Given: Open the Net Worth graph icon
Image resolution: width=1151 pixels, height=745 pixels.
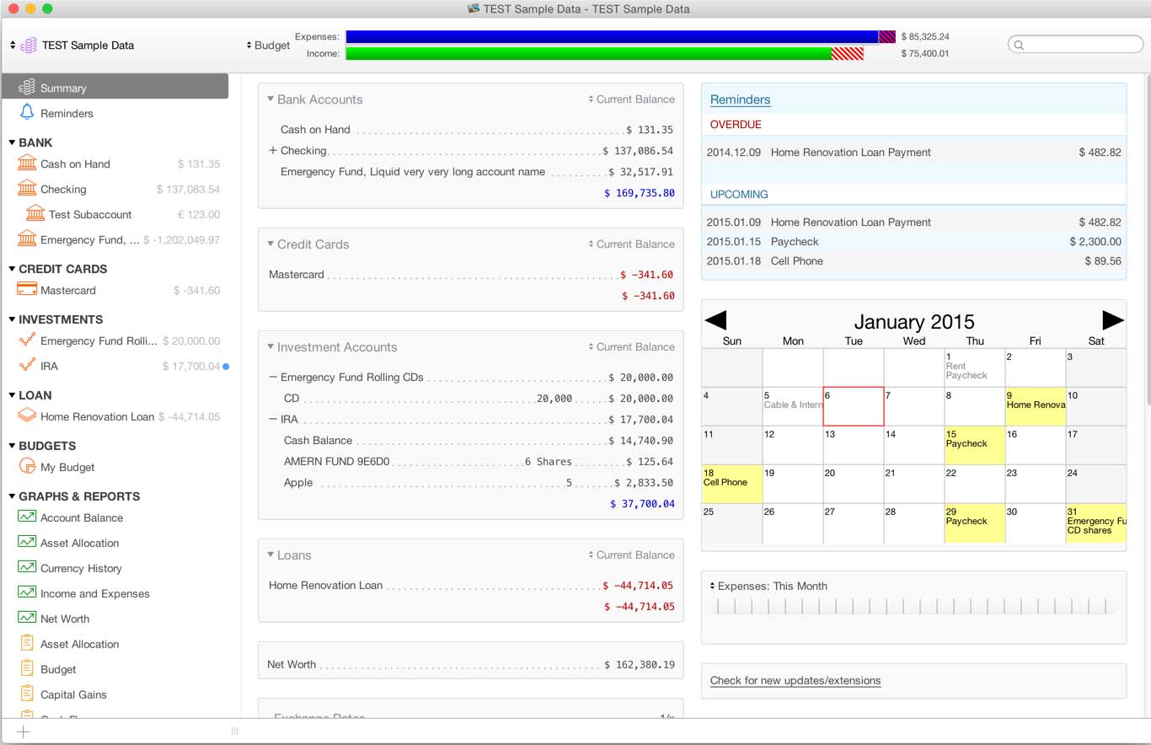Looking at the screenshot, I should tap(27, 619).
